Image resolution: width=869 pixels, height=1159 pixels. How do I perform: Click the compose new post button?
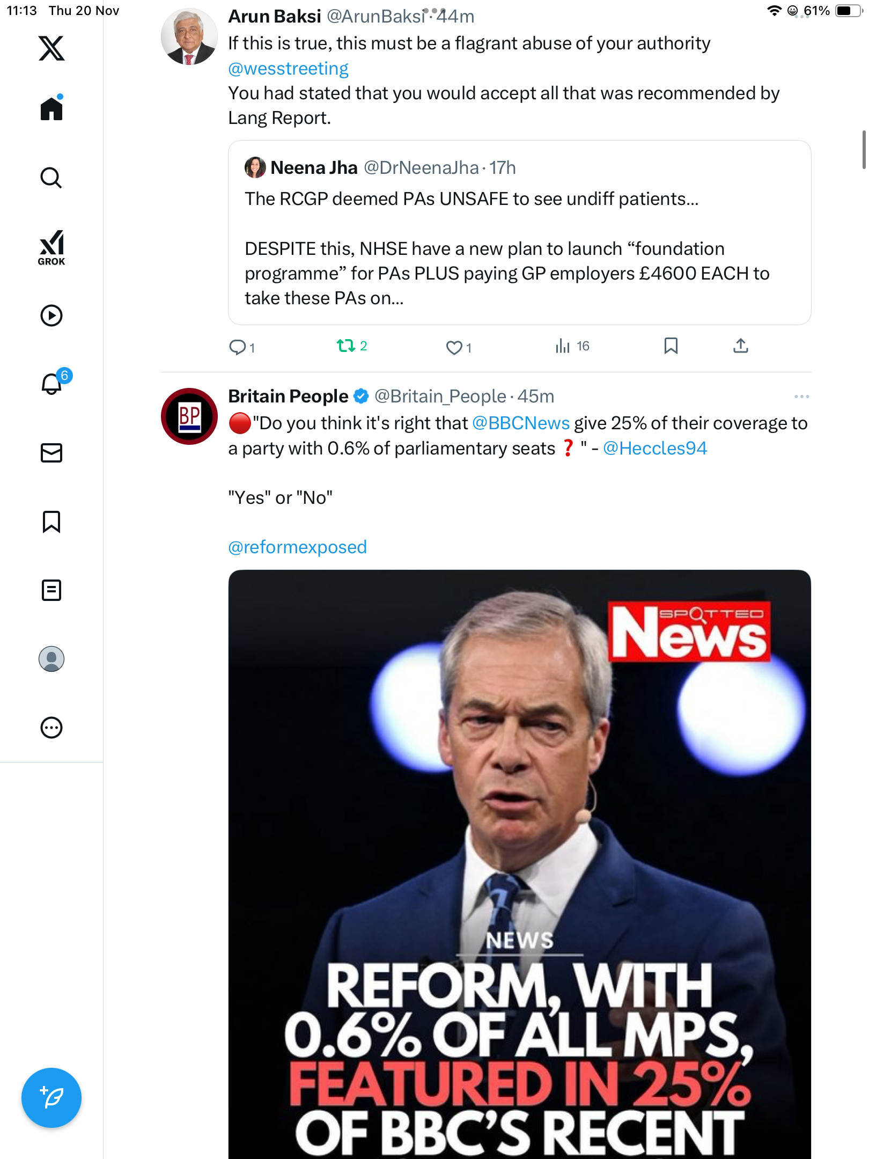point(51,1098)
